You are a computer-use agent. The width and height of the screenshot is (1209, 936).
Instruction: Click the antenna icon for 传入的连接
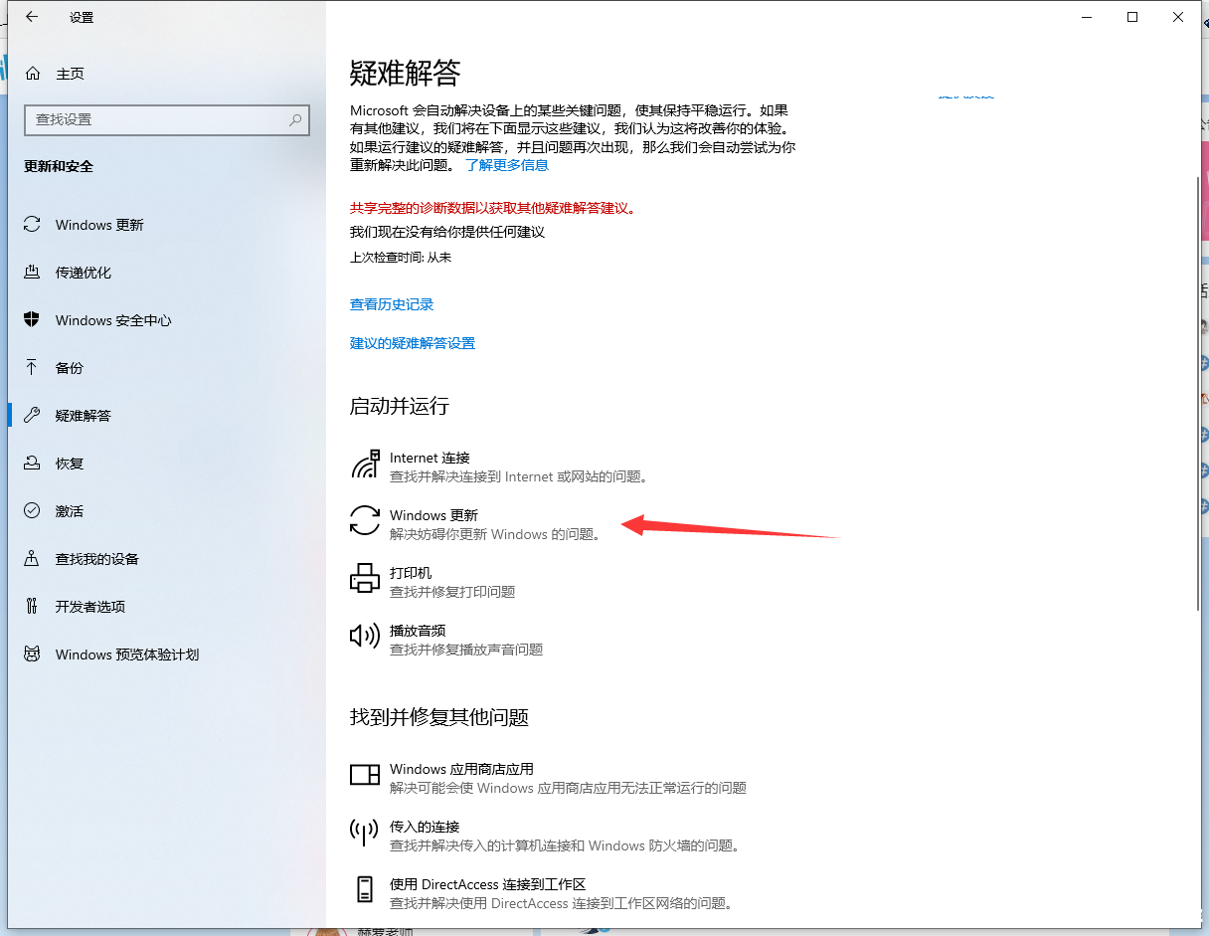(x=365, y=833)
